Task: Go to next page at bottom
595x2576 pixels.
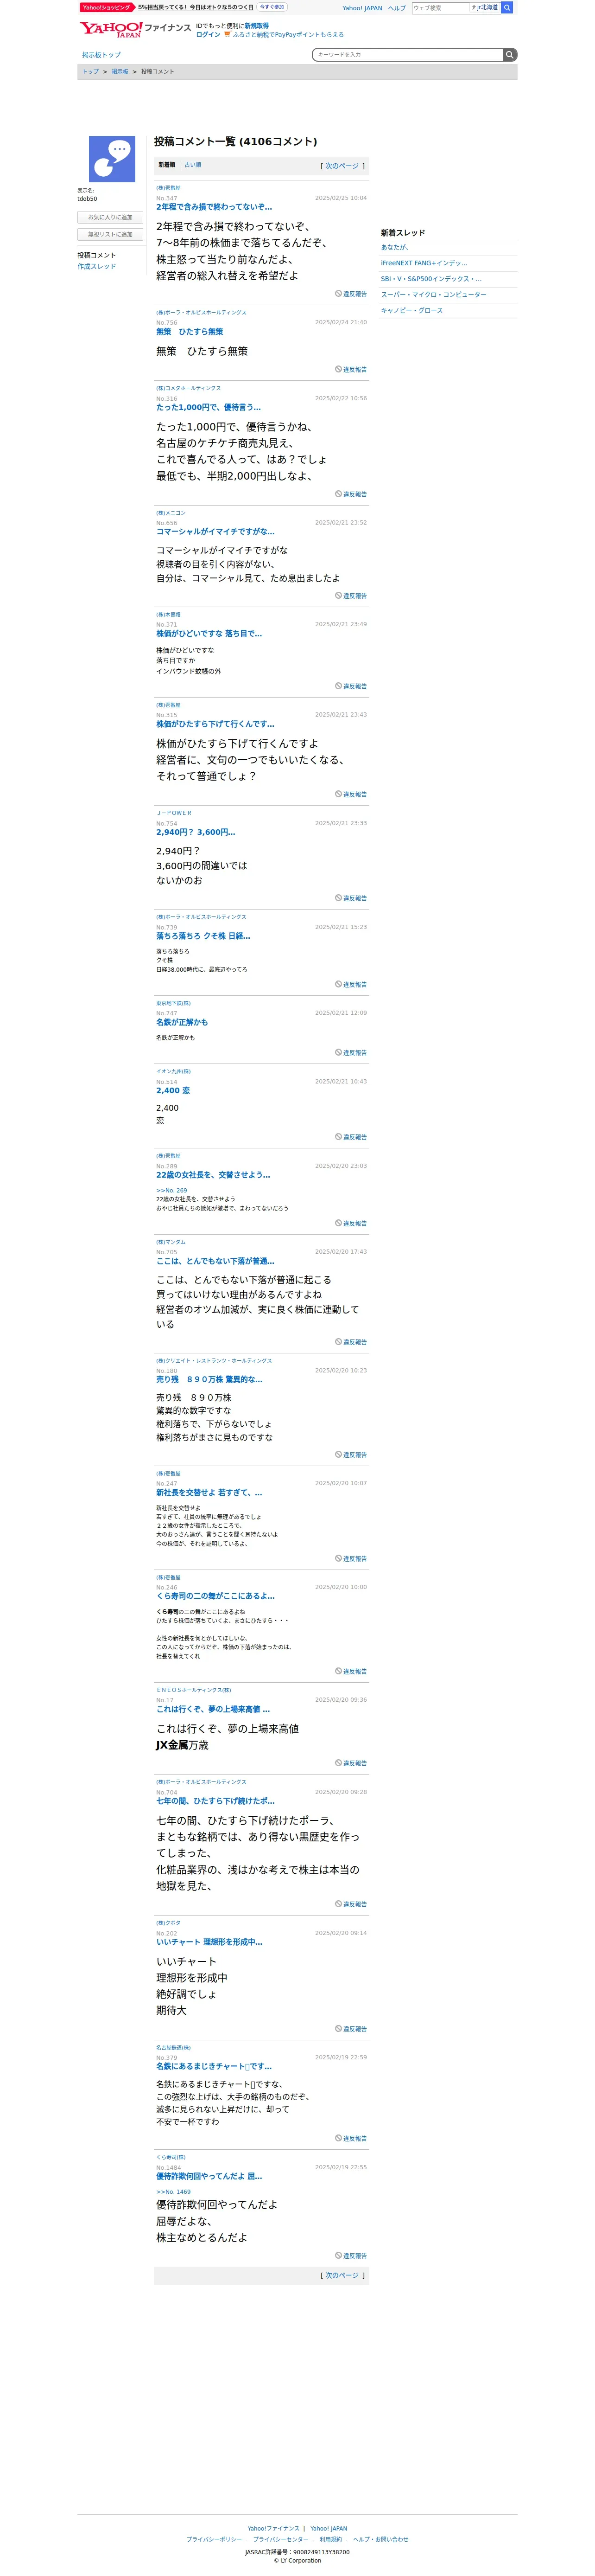Action: pyautogui.click(x=342, y=2276)
